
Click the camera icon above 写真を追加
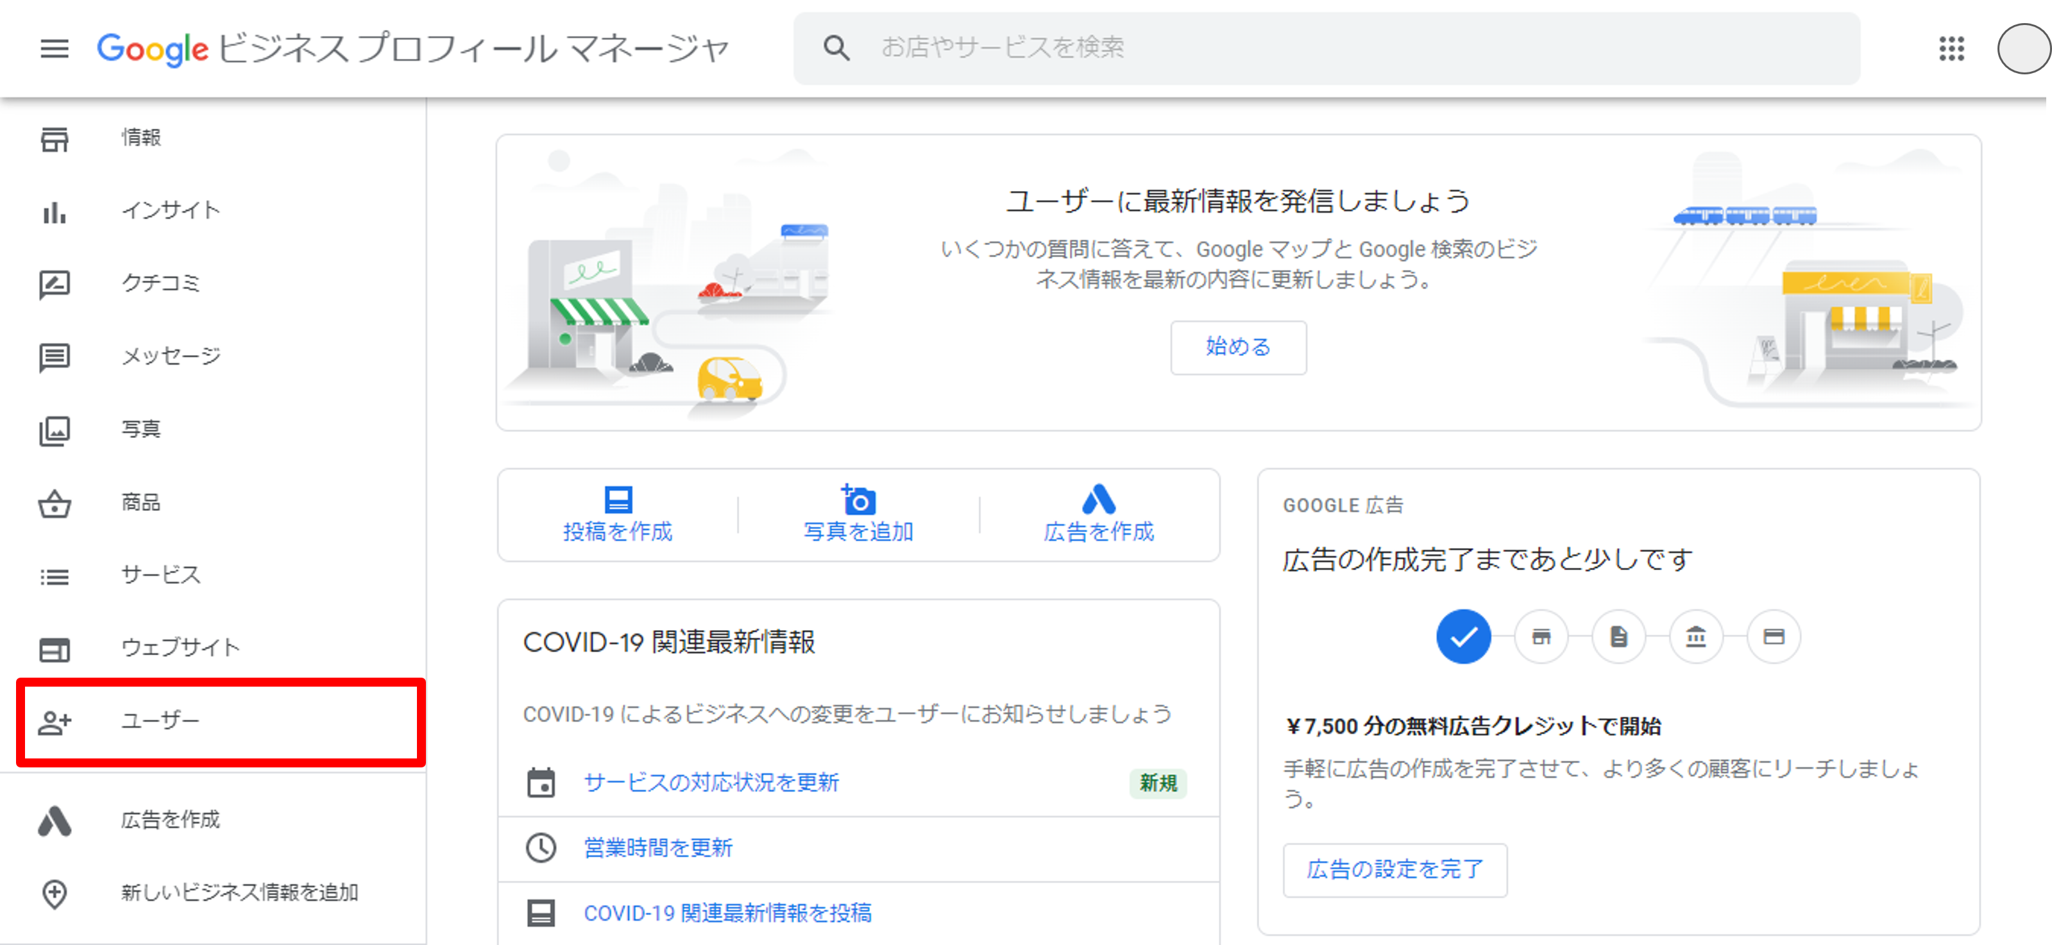(x=859, y=499)
